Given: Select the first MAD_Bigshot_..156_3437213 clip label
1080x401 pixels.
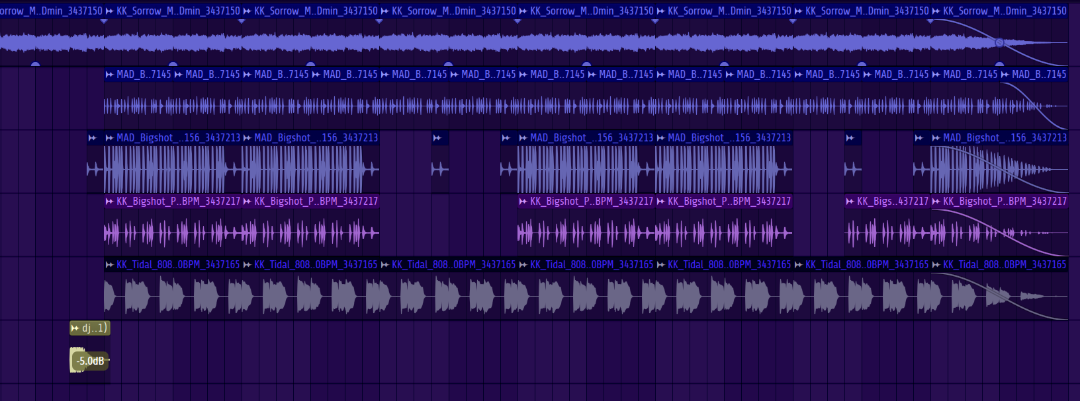Looking at the screenshot, I should pyautogui.click(x=178, y=137).
